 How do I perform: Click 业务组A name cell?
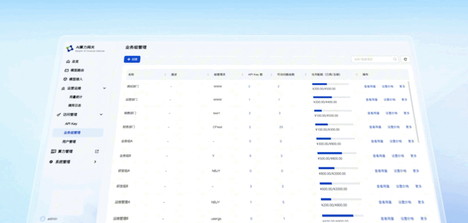pyautogui.click(x=127, y=141)
